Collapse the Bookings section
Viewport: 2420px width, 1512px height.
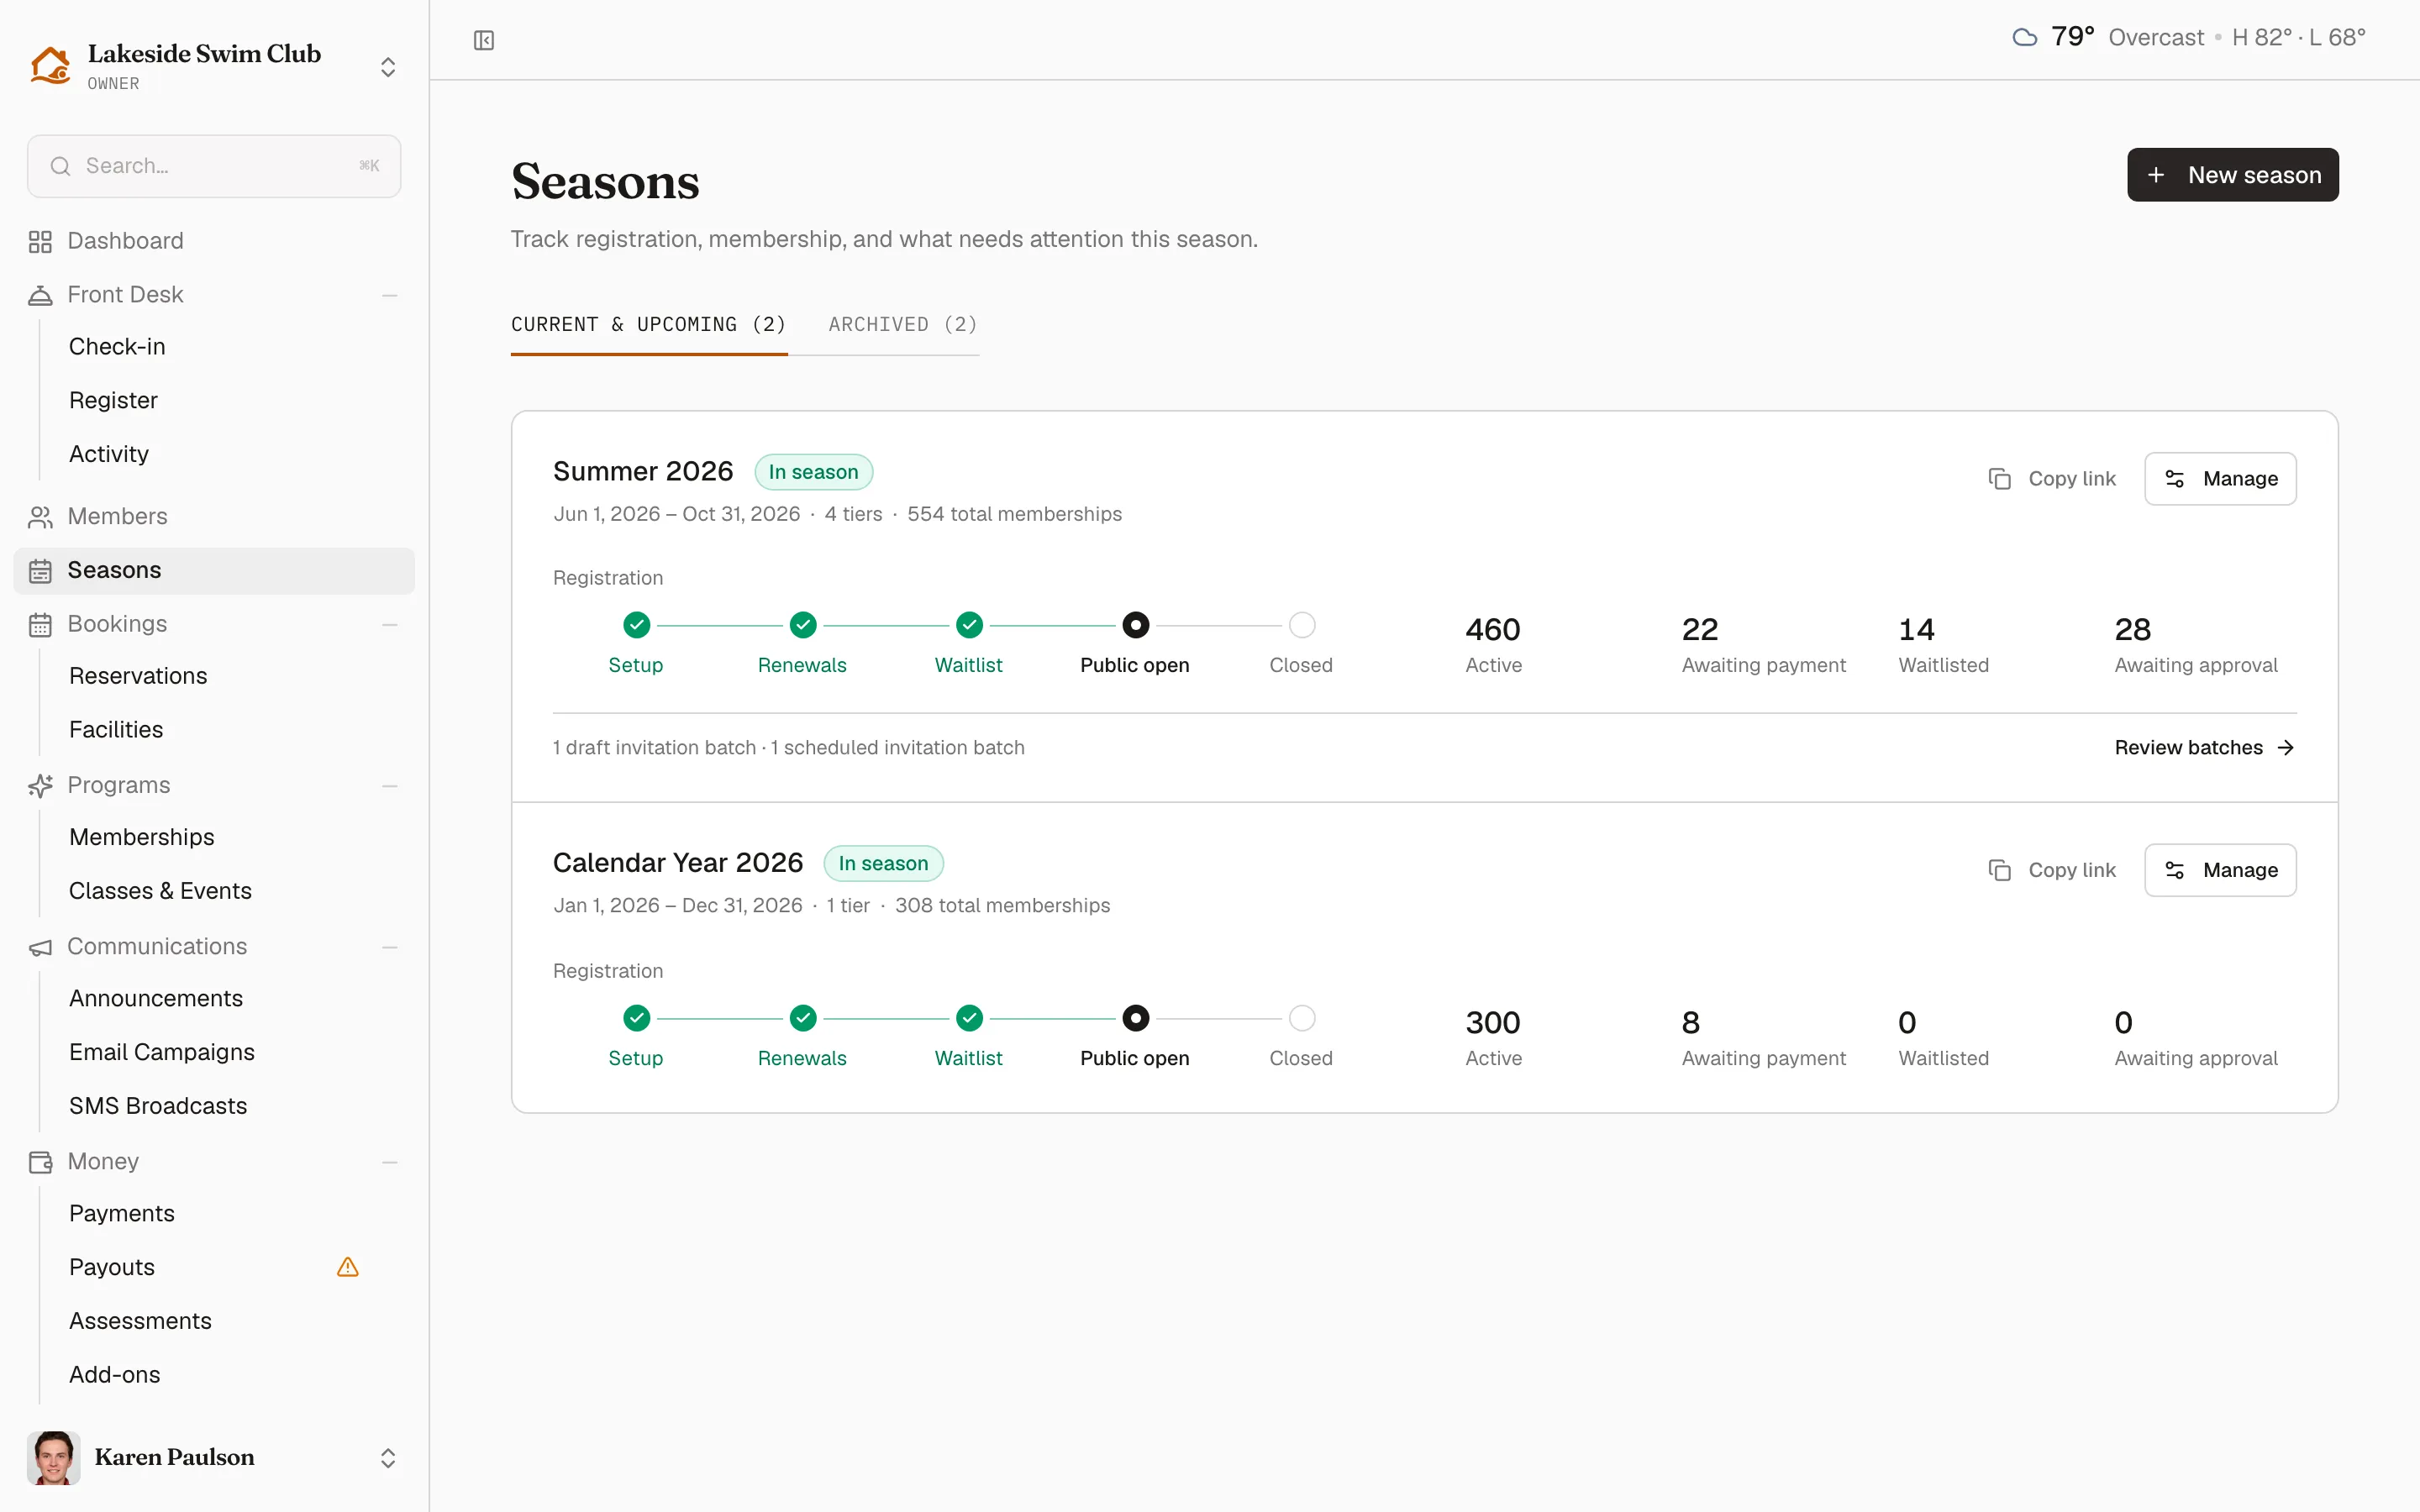point(390,624)
